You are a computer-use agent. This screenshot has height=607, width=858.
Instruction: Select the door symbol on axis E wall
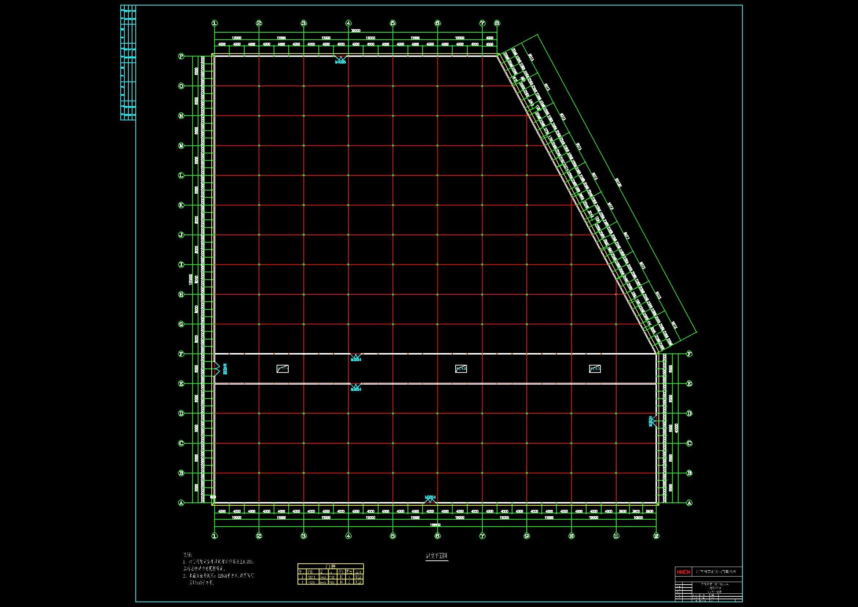click(x=356, y=387)
